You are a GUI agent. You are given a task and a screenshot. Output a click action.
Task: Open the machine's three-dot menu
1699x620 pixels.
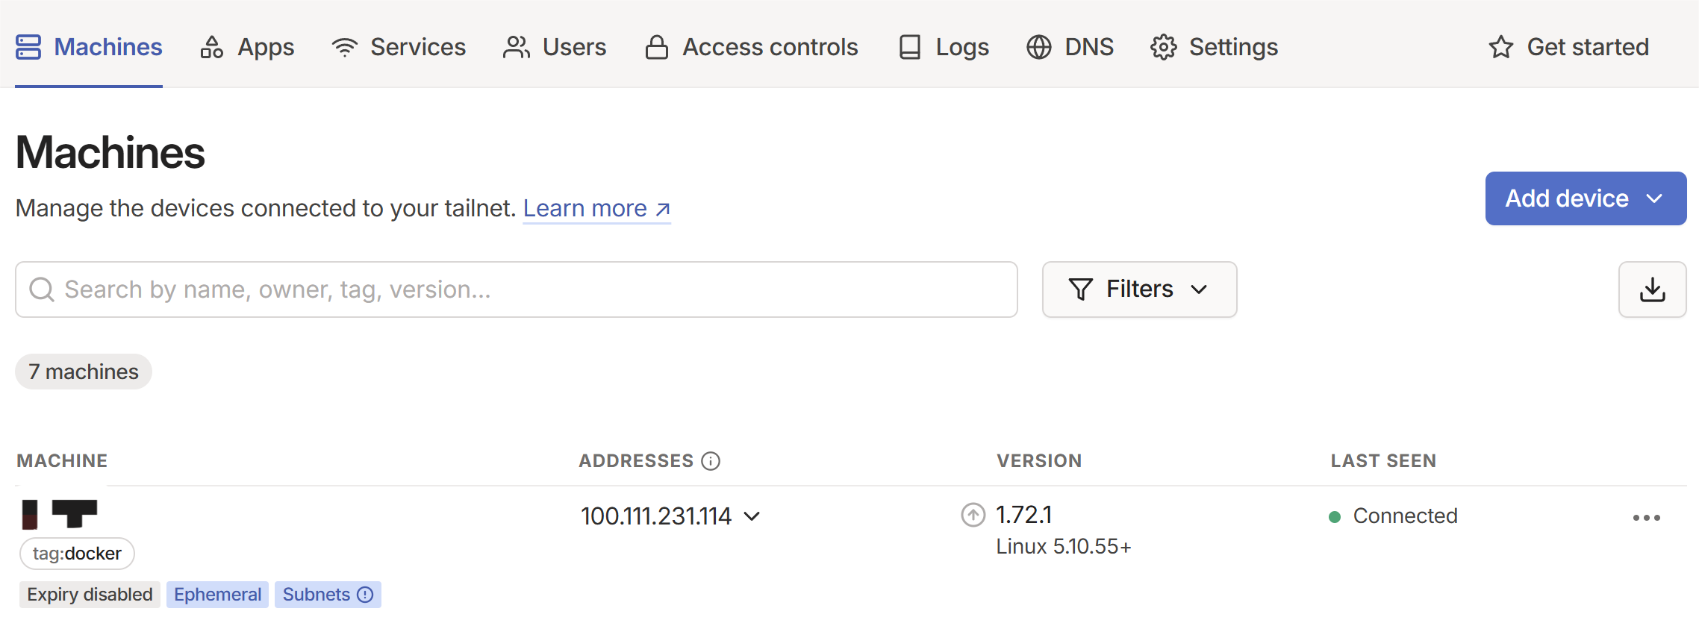pyautogui.click(x=1646, y=518)
